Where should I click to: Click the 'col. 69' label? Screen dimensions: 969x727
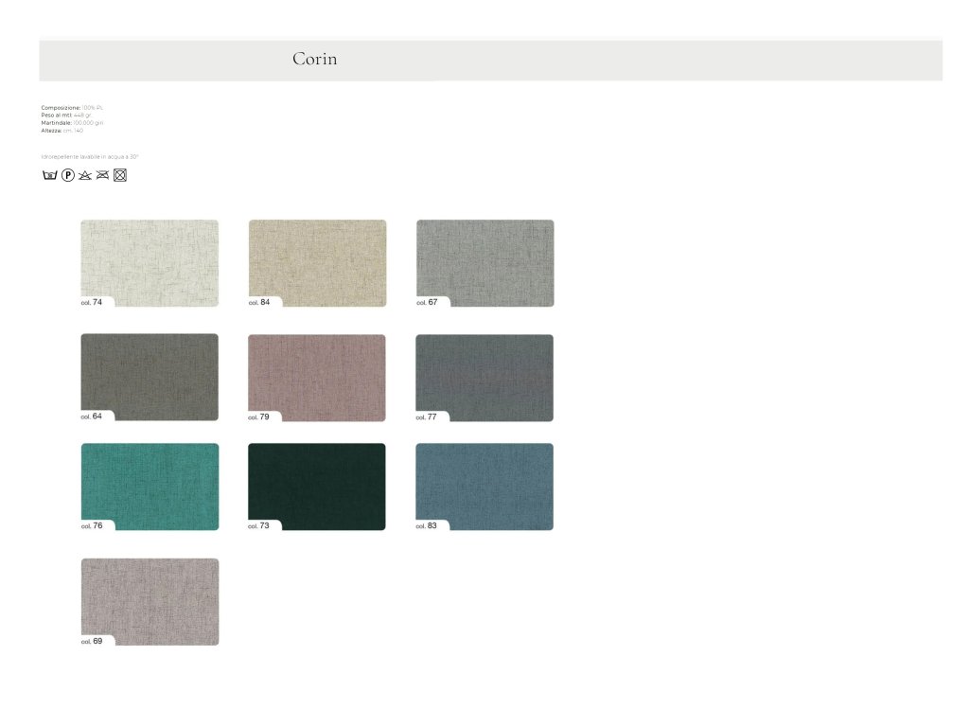click(x=92, y=642)
